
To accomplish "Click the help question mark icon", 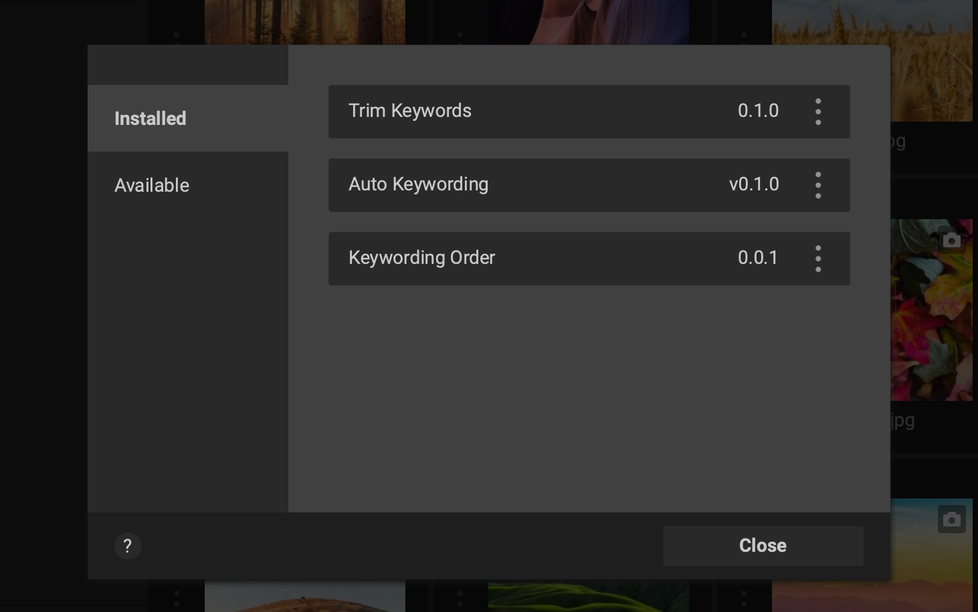I will tap(128, 546).
